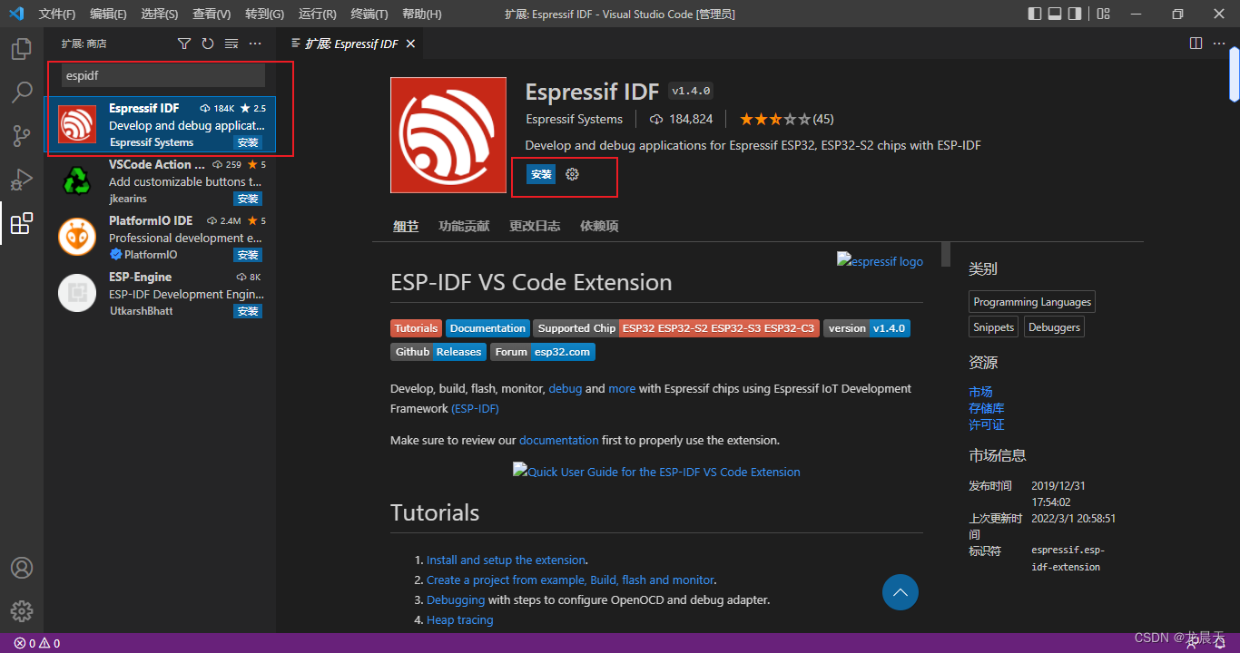Toggle primary side bar layout icon

point(1035,14)
